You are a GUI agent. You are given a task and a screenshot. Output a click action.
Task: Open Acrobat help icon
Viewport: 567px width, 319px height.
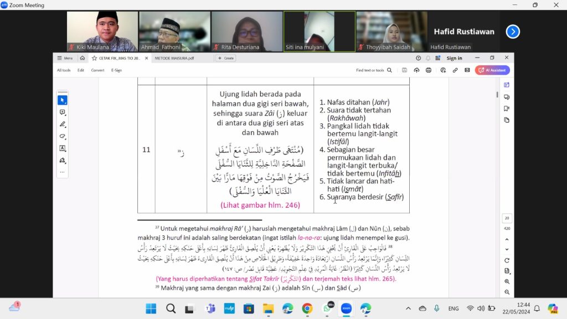coord(419,58)
